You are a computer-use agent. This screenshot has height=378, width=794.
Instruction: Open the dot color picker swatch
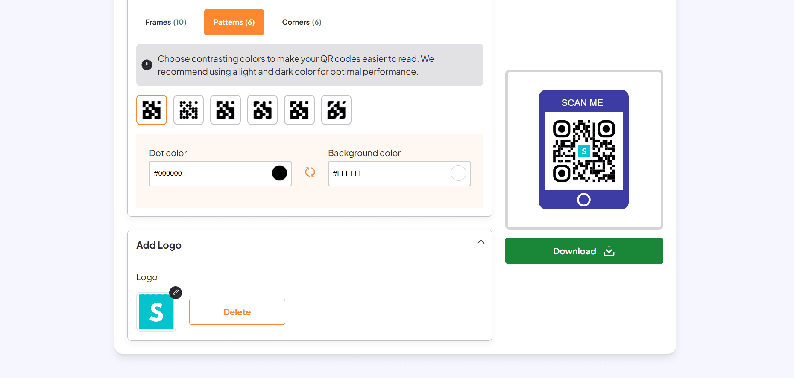coord(280,173)
